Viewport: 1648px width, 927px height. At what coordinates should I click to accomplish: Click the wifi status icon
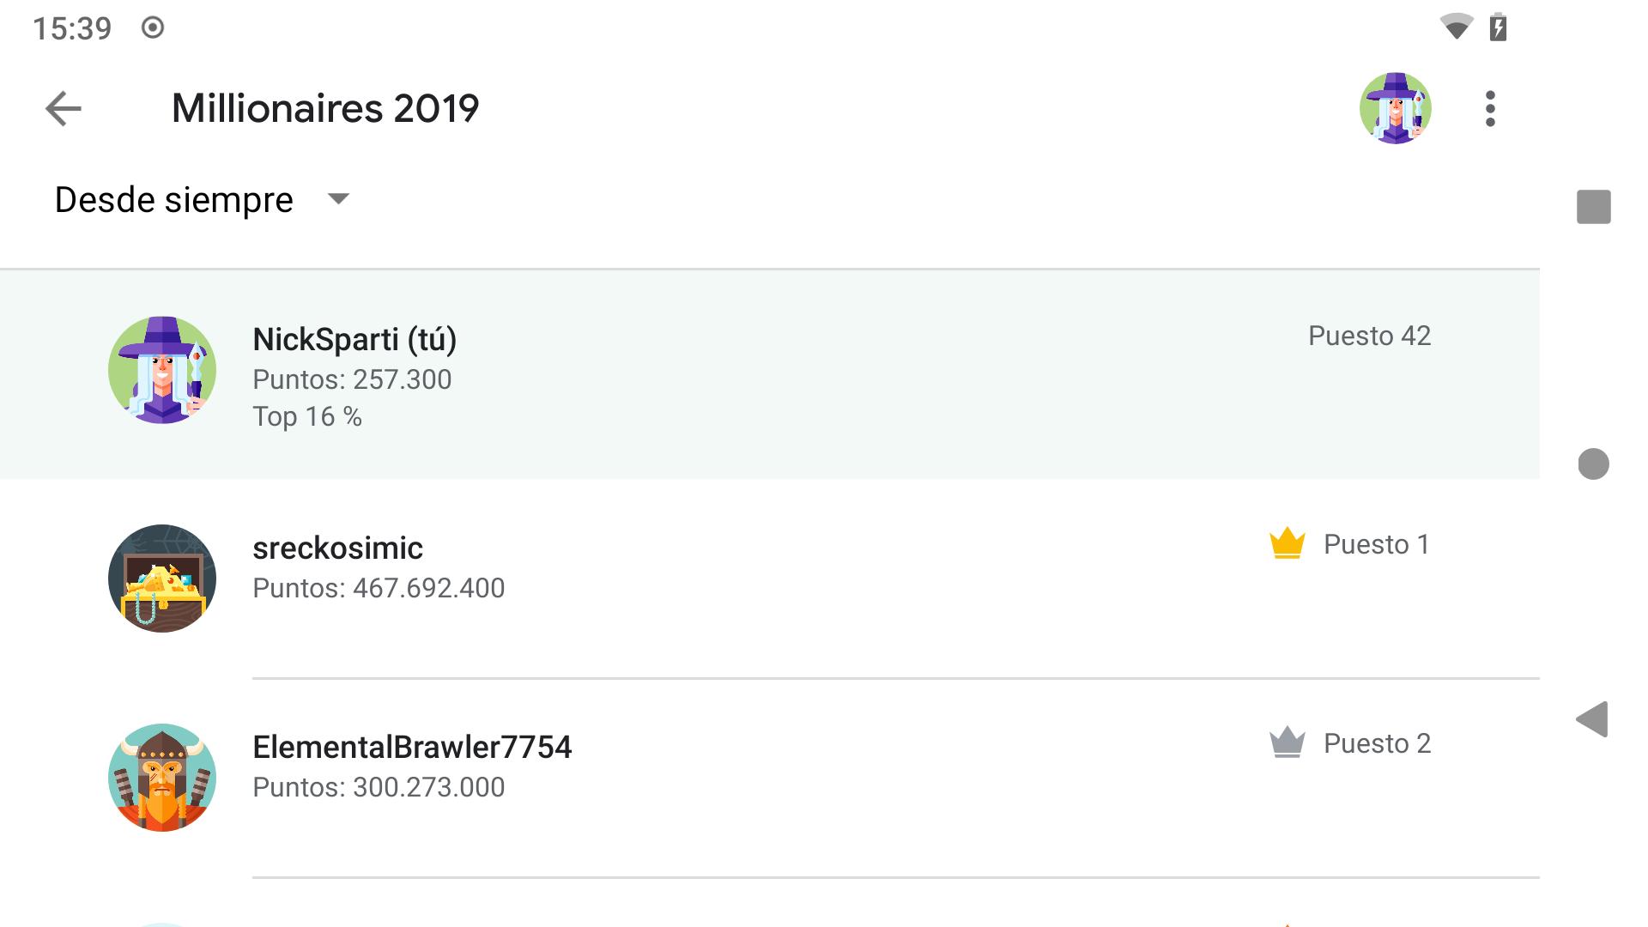(x=1456, y=27)
